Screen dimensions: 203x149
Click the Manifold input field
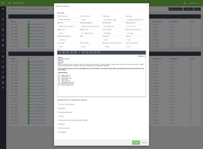pyautogui.click(x=67, y=27)
